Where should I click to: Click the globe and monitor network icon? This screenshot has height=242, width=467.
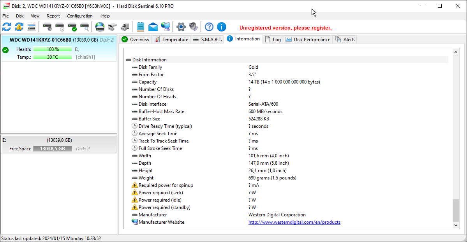coord(166,27)
